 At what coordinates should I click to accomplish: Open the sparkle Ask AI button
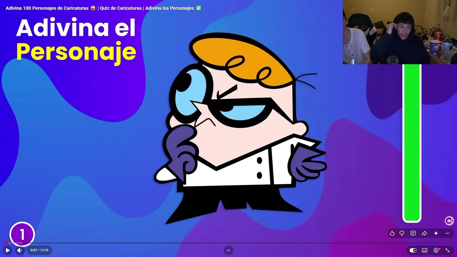coord(436,233)
